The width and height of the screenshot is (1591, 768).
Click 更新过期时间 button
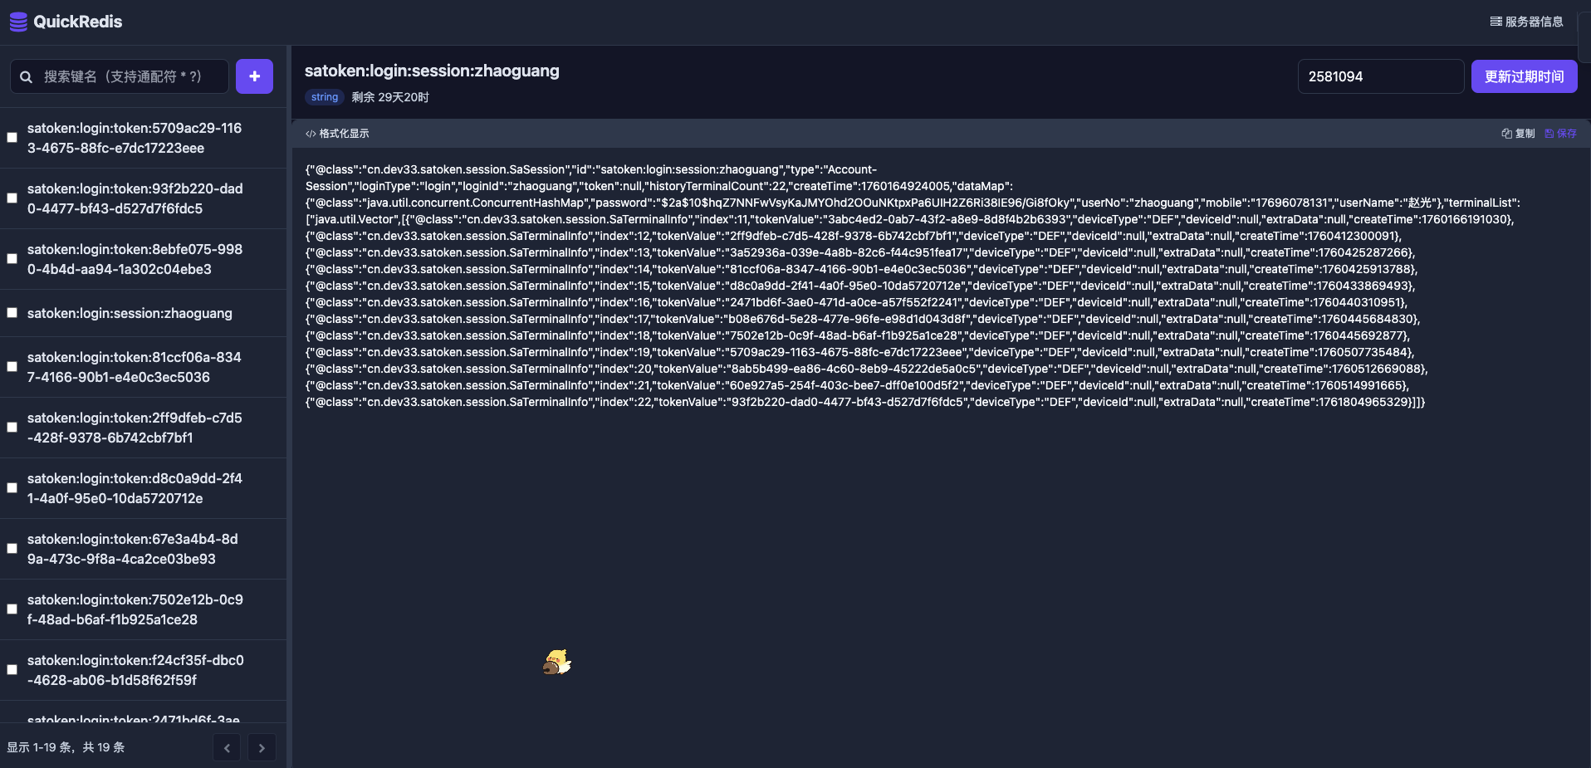[1524, 76]
